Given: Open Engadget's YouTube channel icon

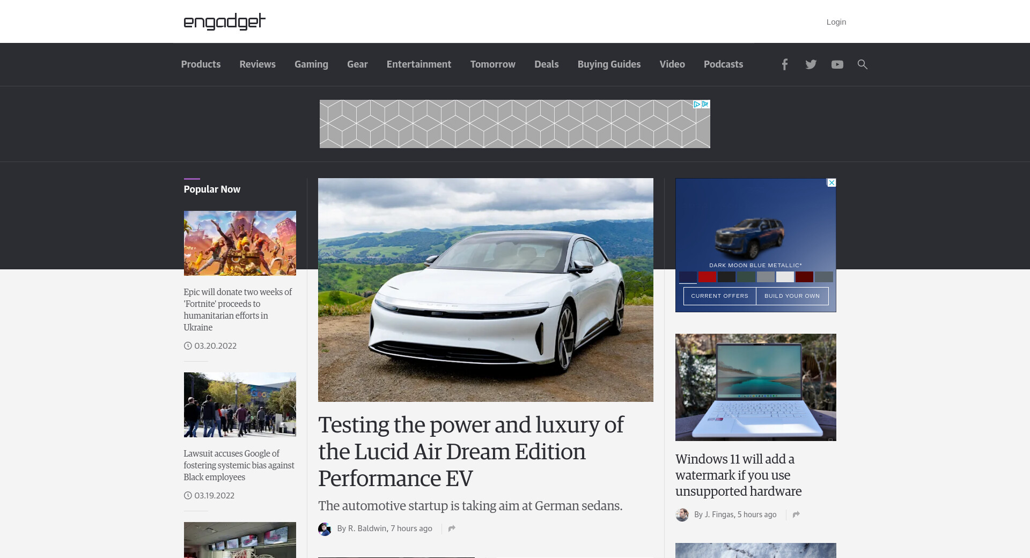Looking at the screenshot, I should tap(837, 64).
